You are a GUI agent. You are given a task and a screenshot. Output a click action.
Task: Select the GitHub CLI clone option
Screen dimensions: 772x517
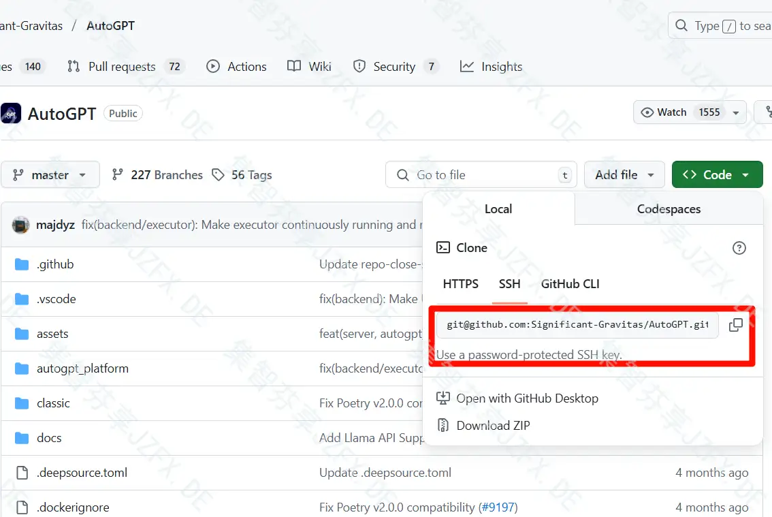(x=570, y=284)
